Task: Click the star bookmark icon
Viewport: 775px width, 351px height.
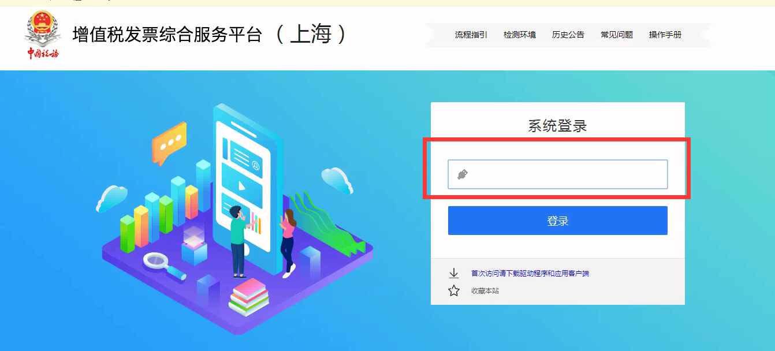Action: (454, 290)
